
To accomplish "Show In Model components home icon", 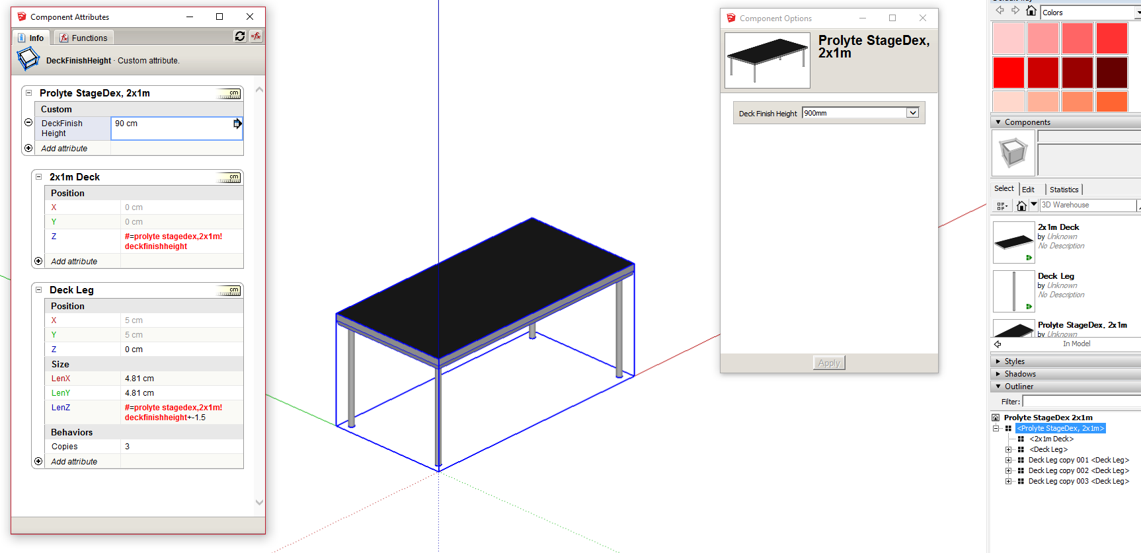I will (1021, 206).
